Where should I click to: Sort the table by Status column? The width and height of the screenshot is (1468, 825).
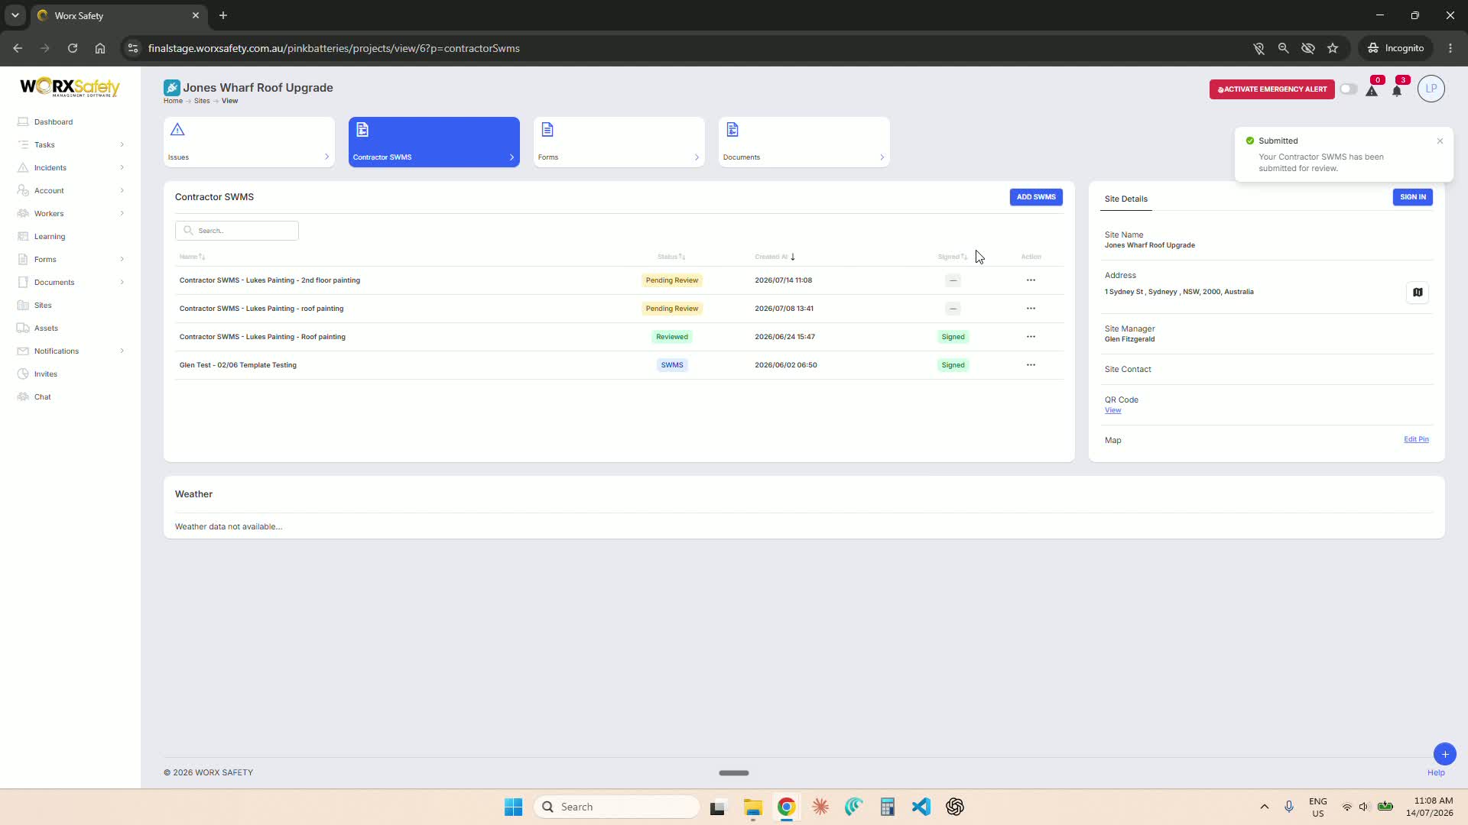click(x=671, y=257)
